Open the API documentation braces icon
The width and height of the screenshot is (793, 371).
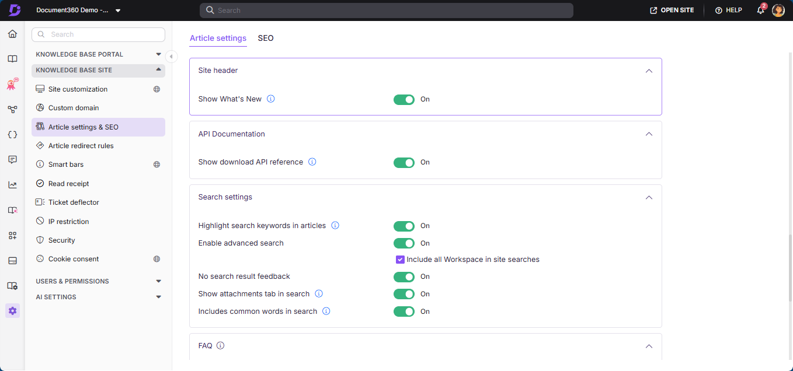click(12, 134)
